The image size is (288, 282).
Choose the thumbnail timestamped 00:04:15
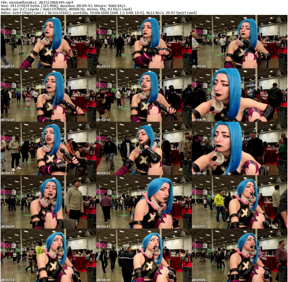click(48, 148)
